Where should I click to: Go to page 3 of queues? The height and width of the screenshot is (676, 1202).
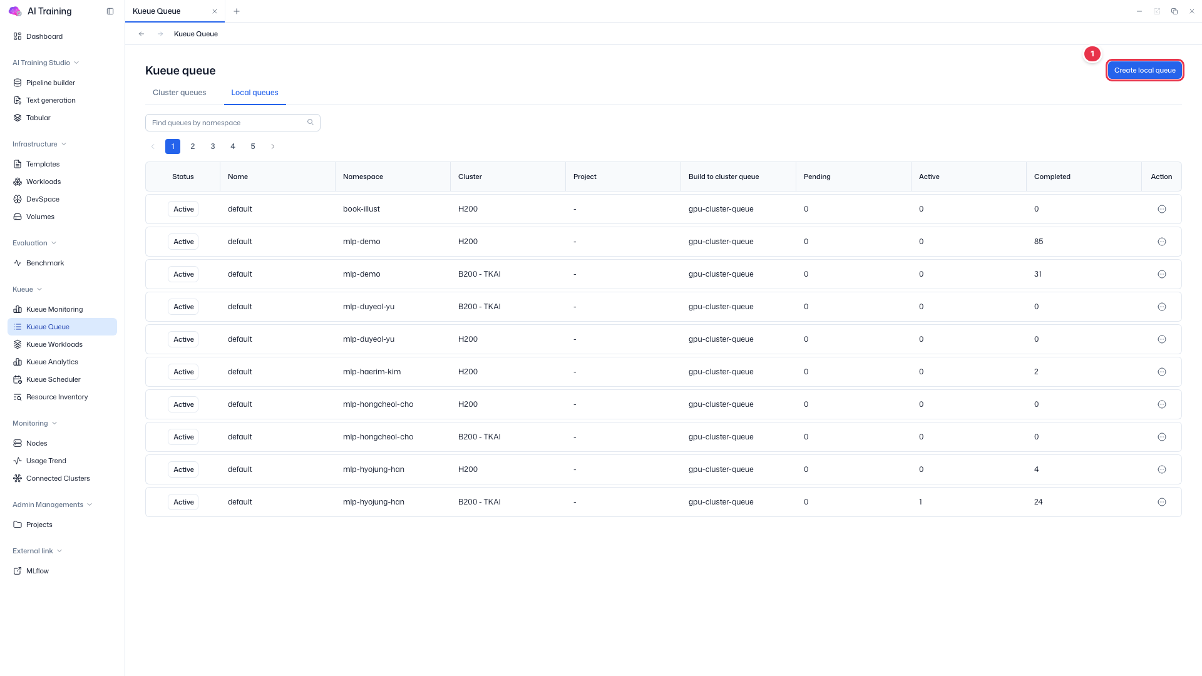pos(213,146)
